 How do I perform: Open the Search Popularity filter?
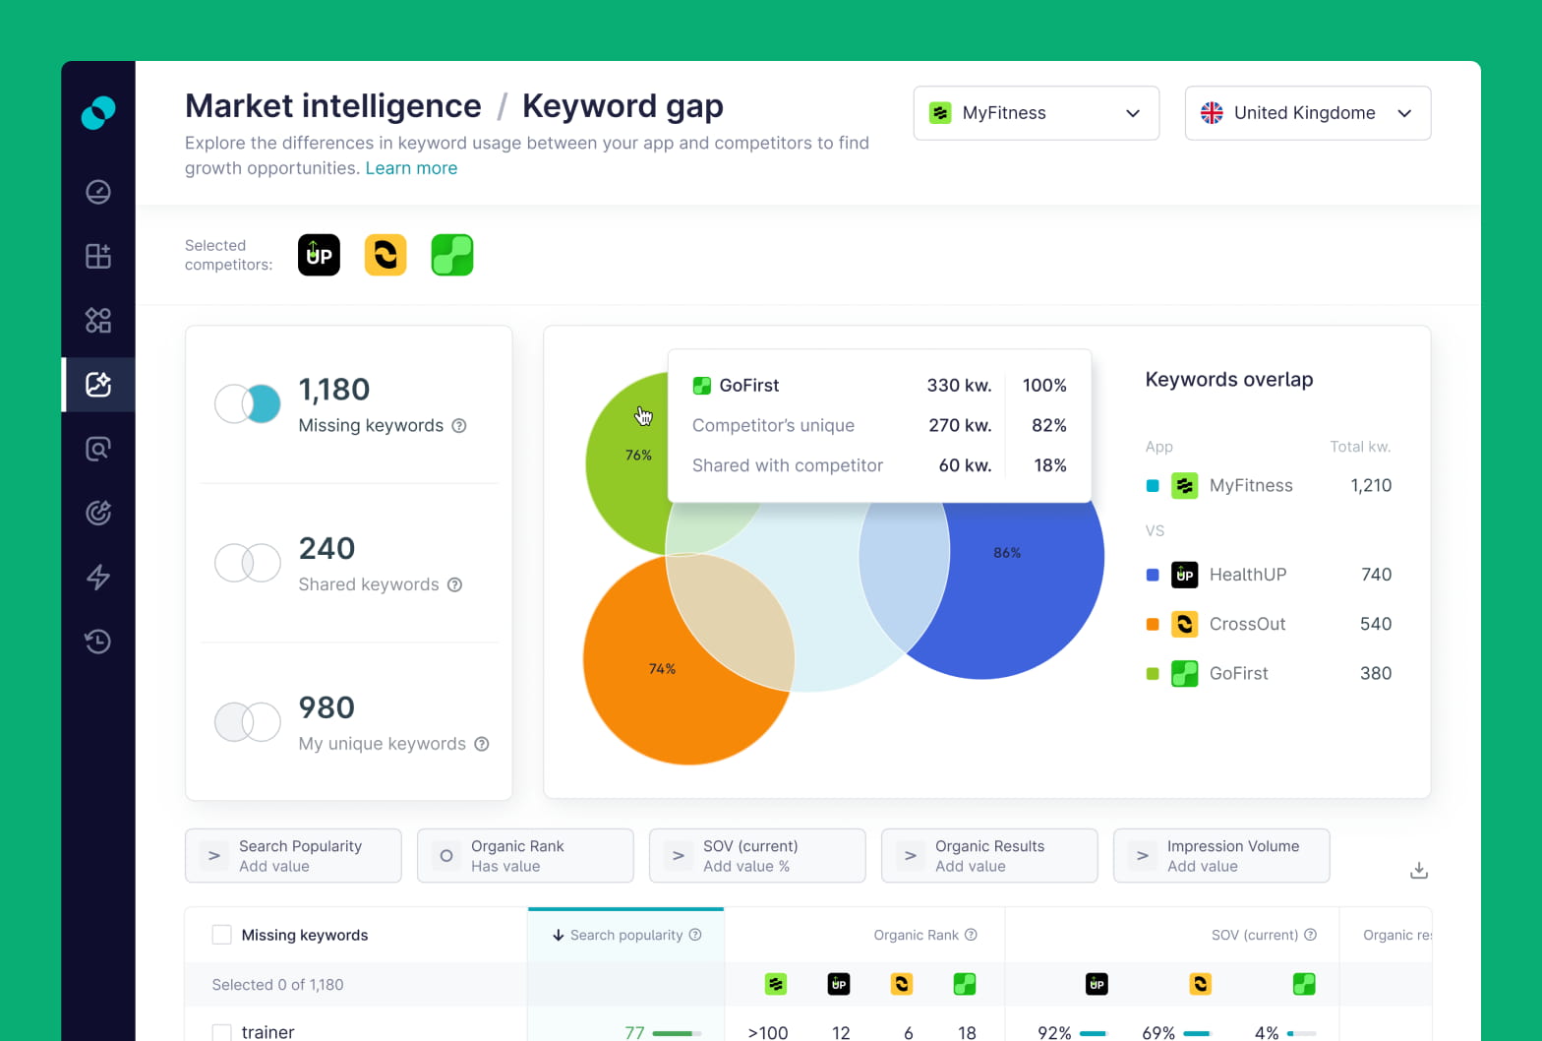point(293,856)
